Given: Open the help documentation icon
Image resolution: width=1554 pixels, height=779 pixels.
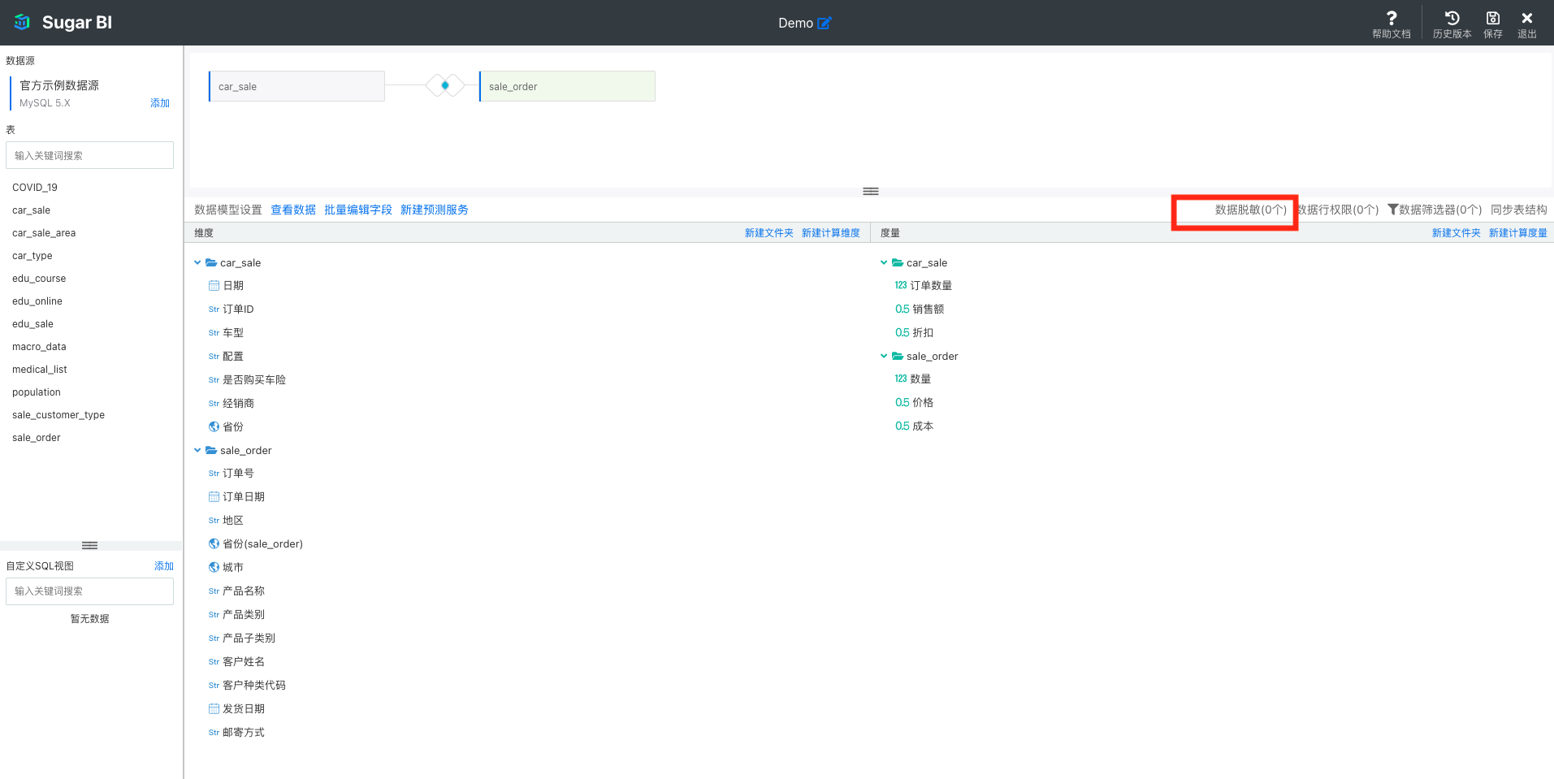Looking at the screenshot, I should tap(1392, 18).
